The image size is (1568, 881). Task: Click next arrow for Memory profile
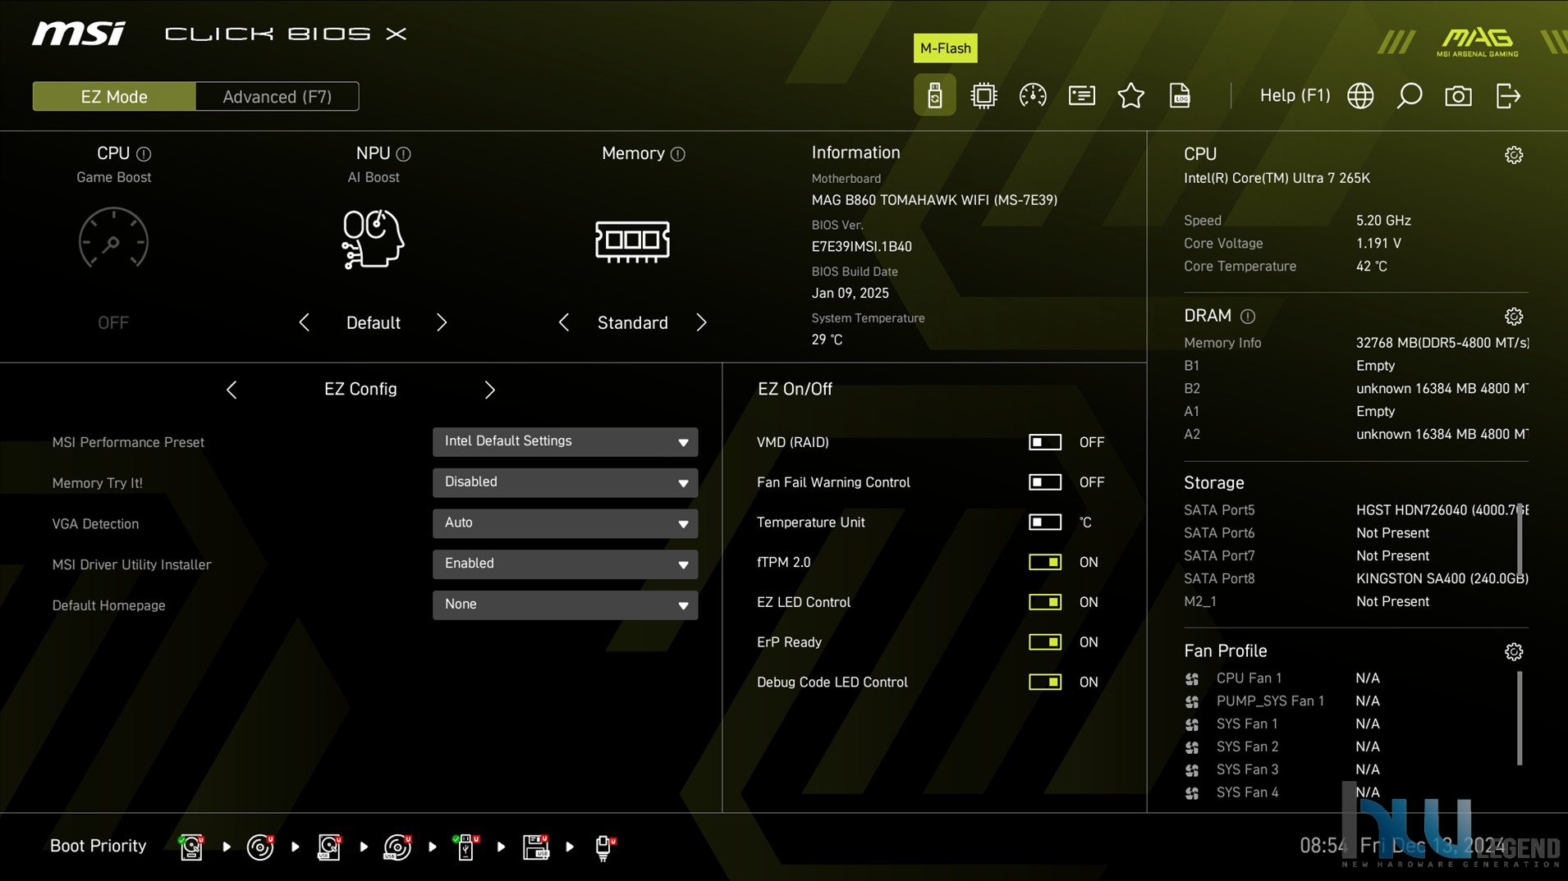pyautogui.click(x=701, y=322)
